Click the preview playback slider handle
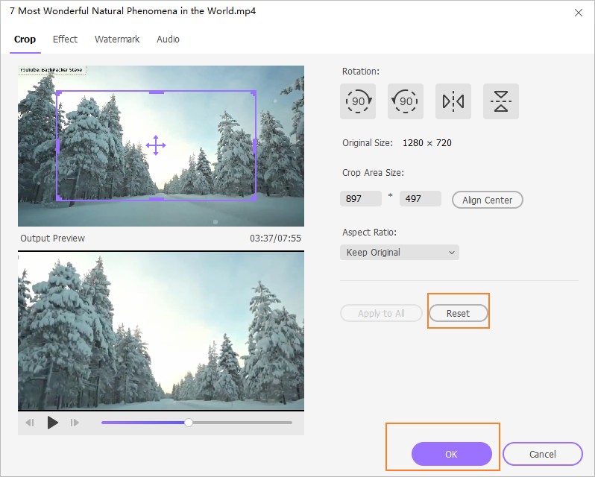The height and width of the screenshot is (477, 595). coord(189,423)
